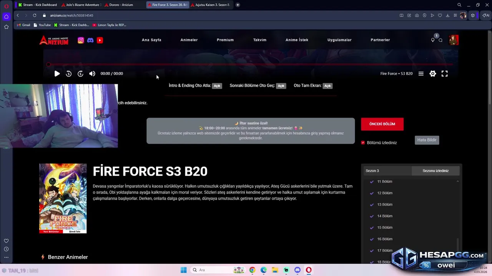Image resolution: width=492 pixels, height=276 pixels.
Task: Click the Anizium logo
Action: (x=54, y=40)
